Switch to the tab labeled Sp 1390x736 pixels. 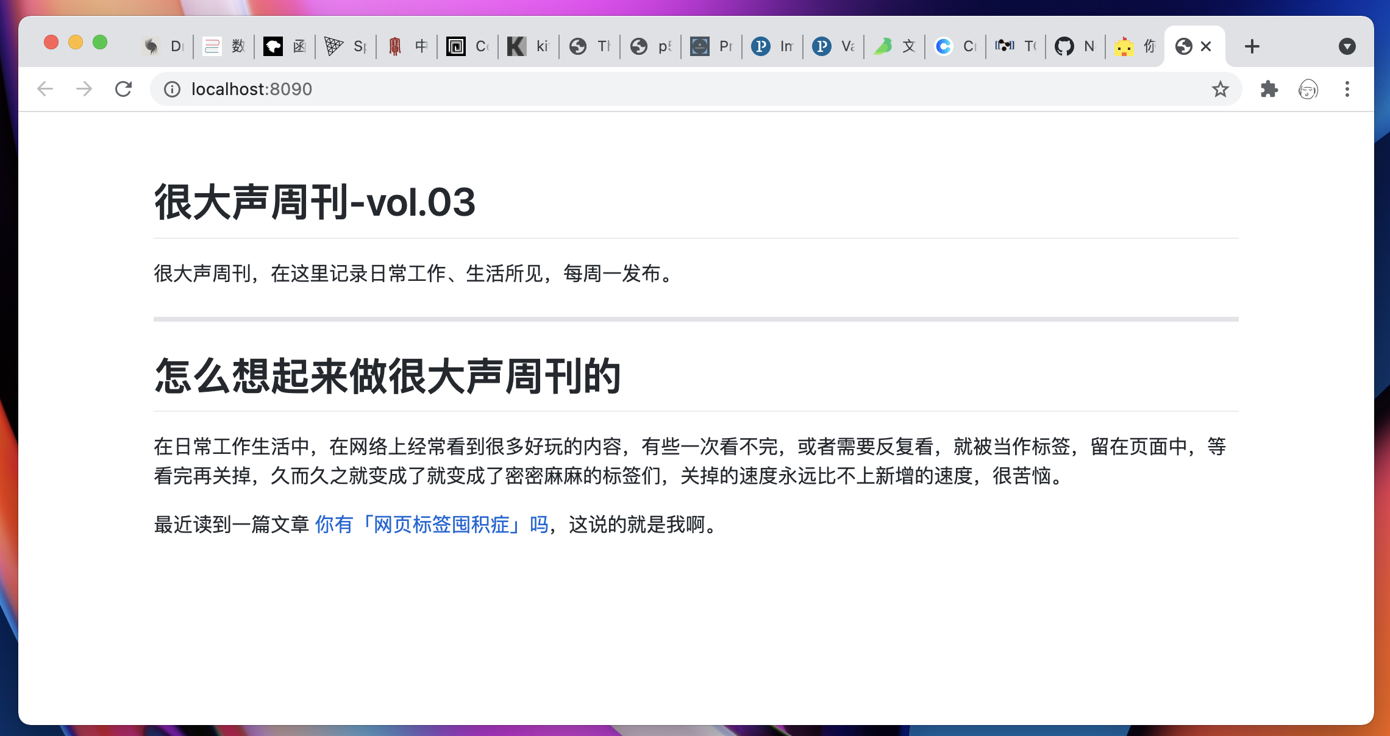point(346,46)
